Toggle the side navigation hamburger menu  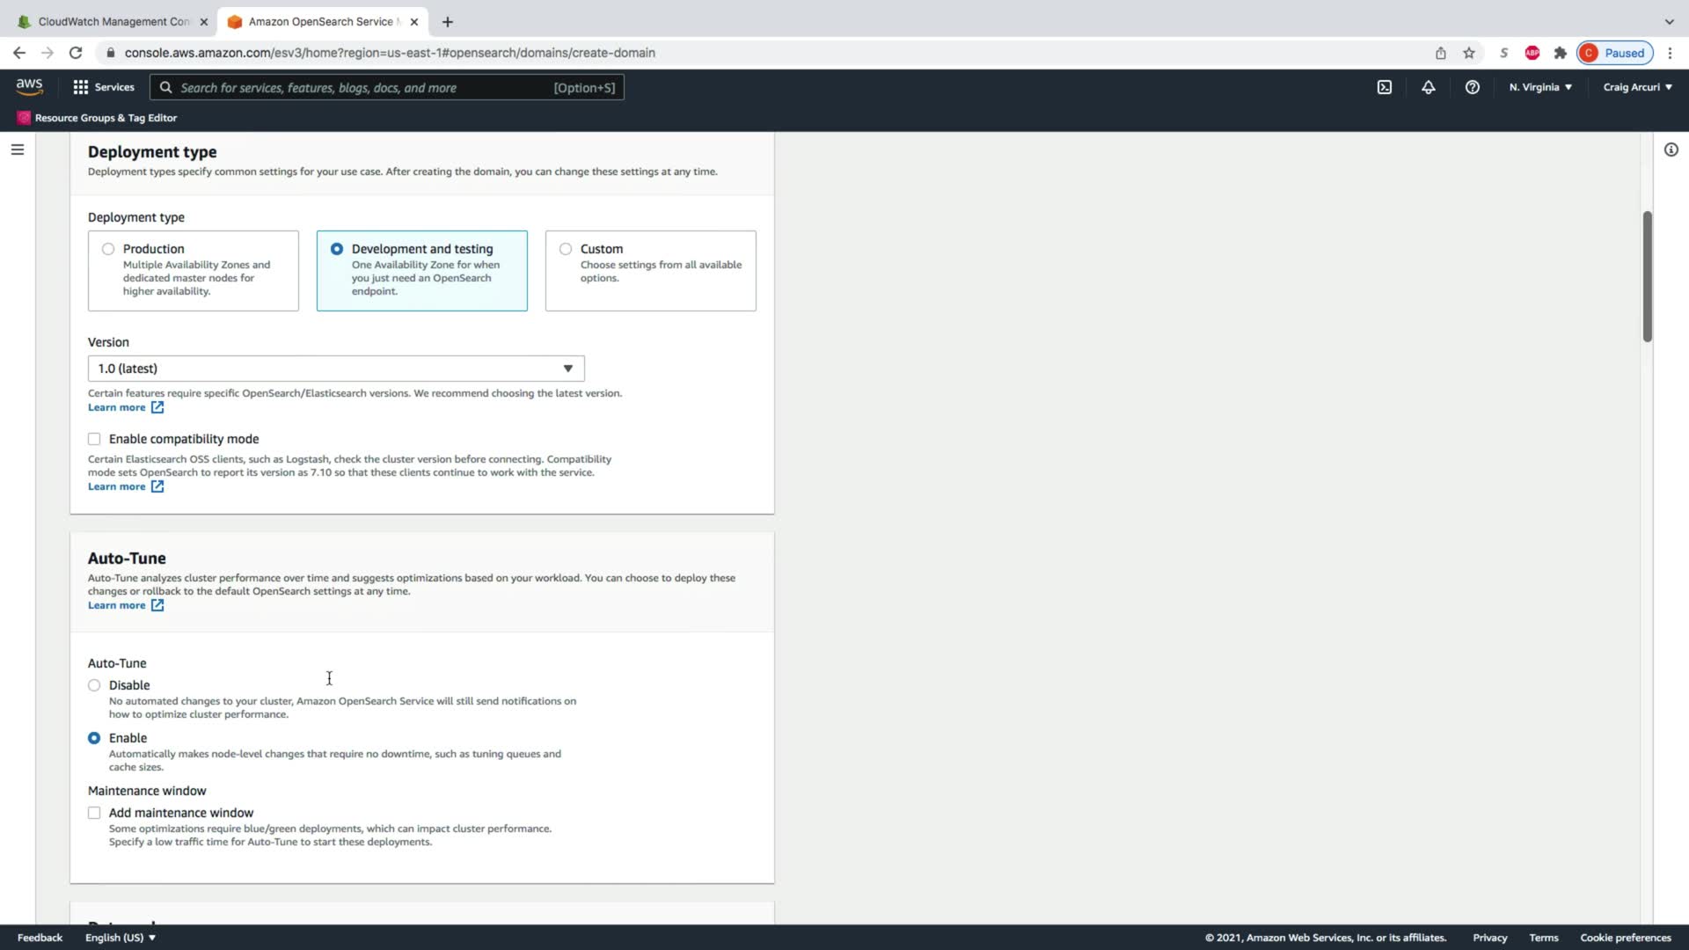coord(17,150)
